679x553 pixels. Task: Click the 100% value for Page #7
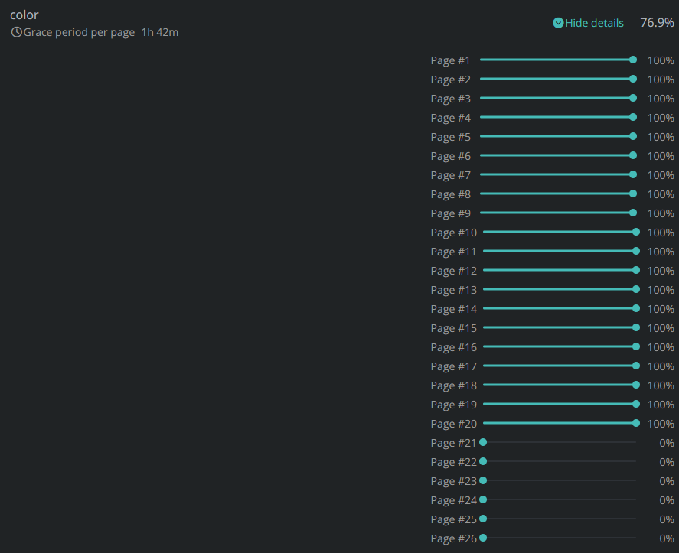click(661, 175)
